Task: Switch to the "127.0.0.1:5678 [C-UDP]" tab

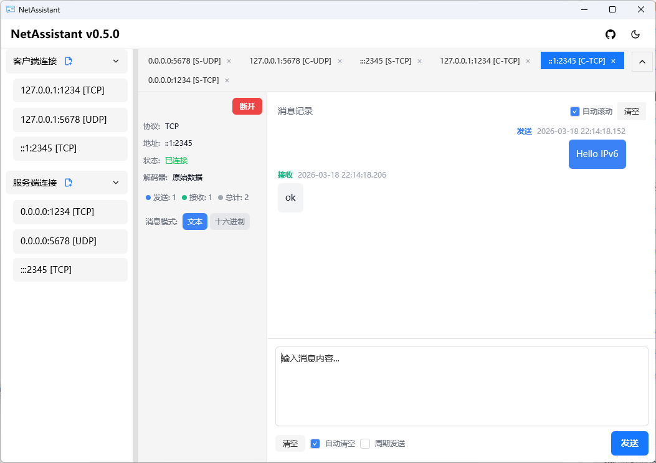Action: 290,60
